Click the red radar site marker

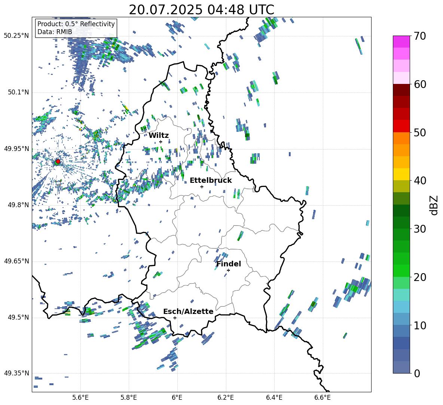coord(58,161)
